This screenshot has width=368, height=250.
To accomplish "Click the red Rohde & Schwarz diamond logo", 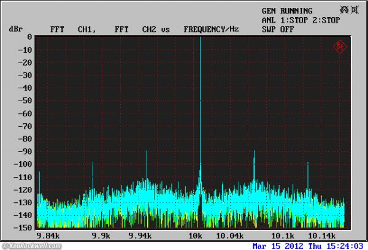I will pos(340,47).
